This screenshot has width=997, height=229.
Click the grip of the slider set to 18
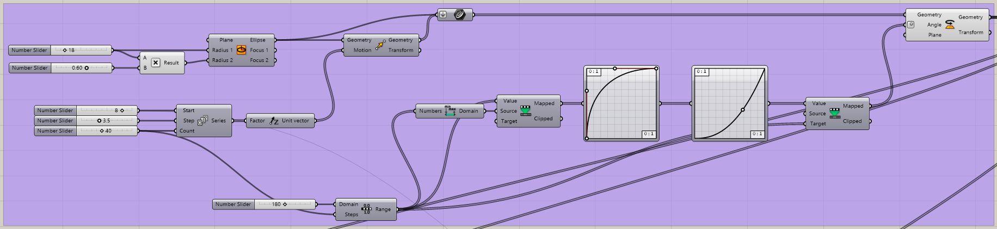65,50
